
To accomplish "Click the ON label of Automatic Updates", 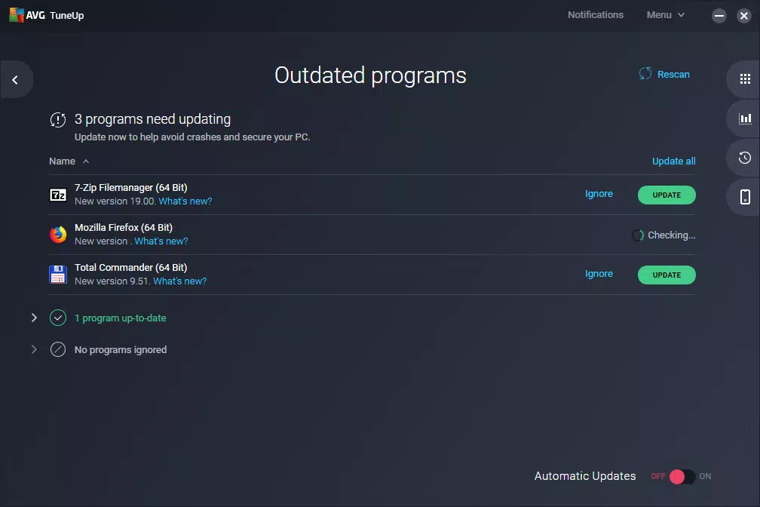I will coord(705,476).
